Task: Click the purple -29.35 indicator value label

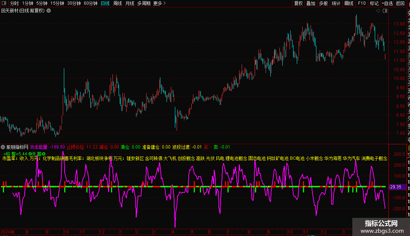Action: 395,187
